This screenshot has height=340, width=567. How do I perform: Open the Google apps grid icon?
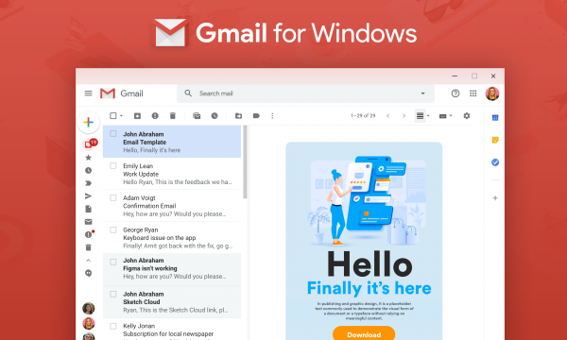tap(473, 93)
